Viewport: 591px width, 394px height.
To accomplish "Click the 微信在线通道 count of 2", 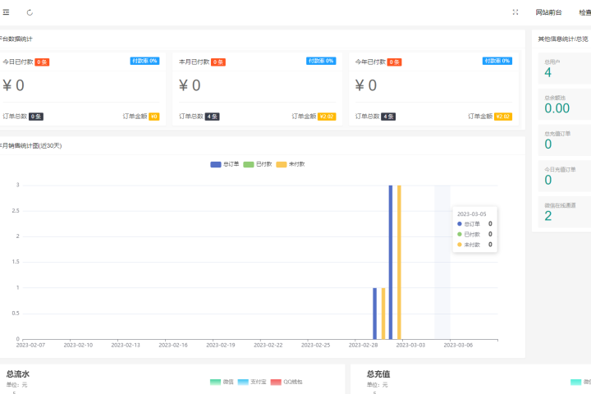I will (547, 216).
